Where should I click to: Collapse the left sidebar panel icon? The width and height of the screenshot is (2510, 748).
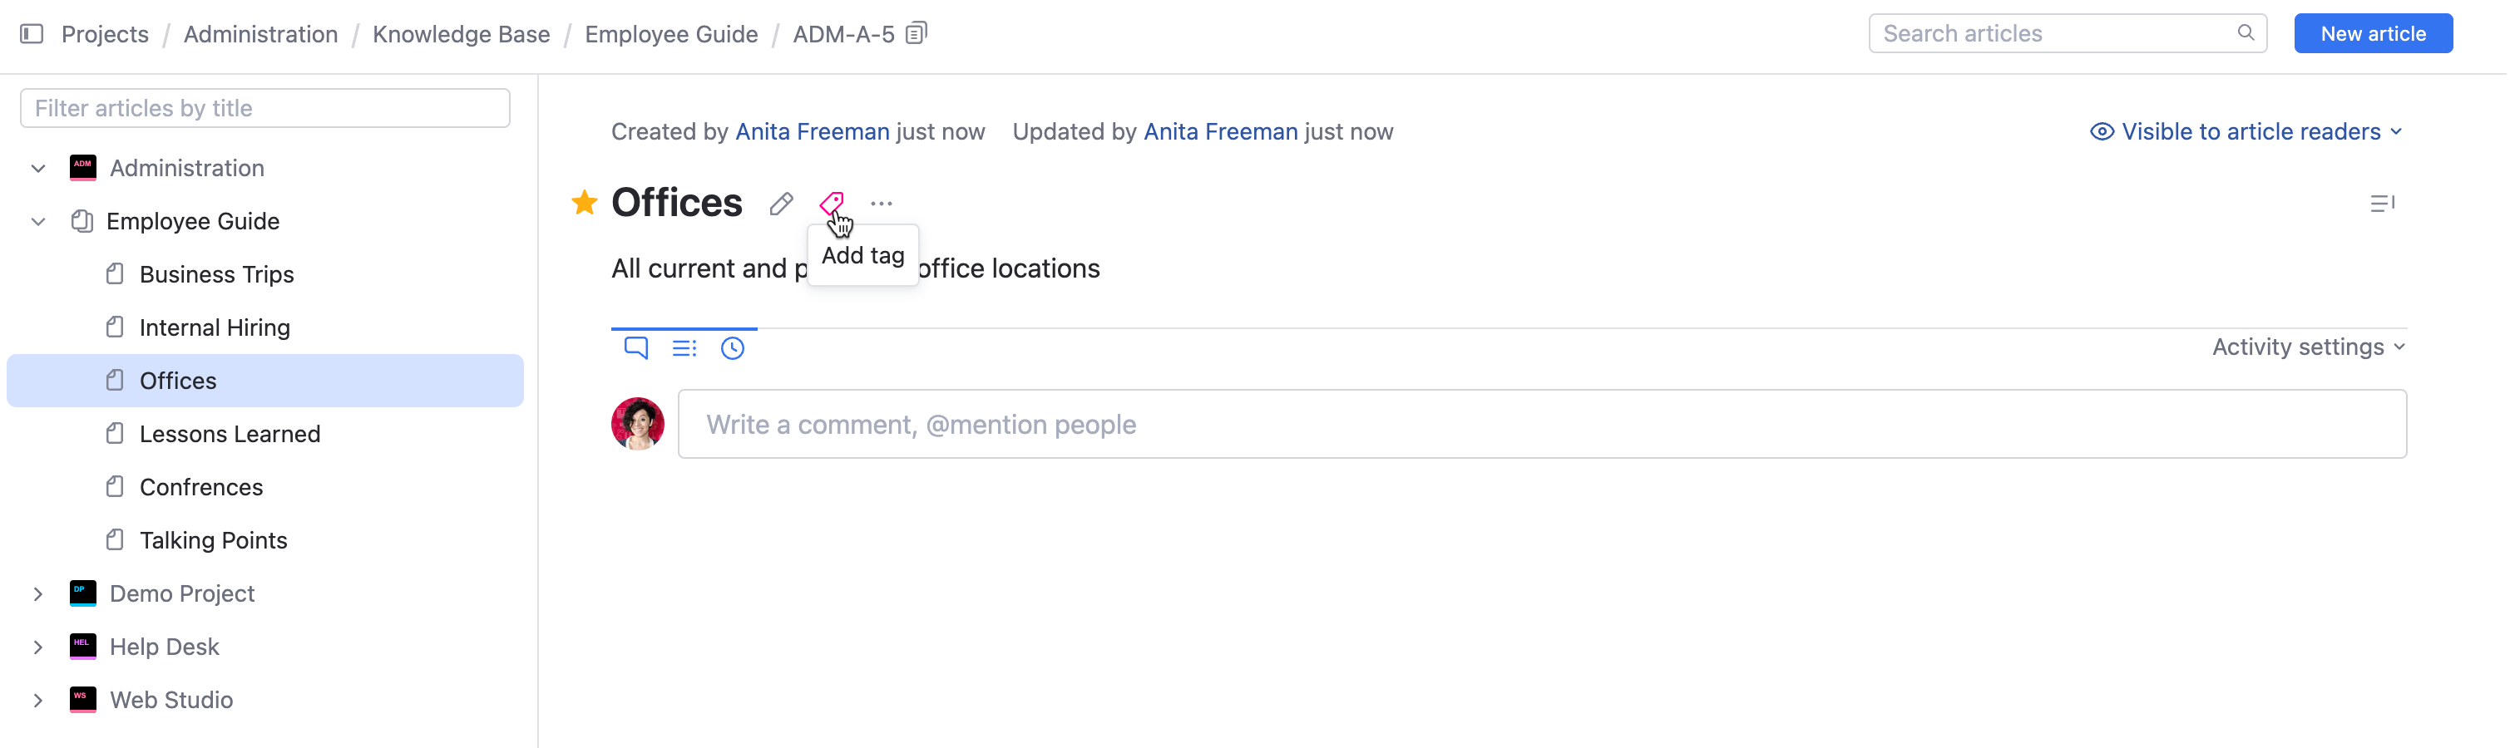click(x=32, y=32)
